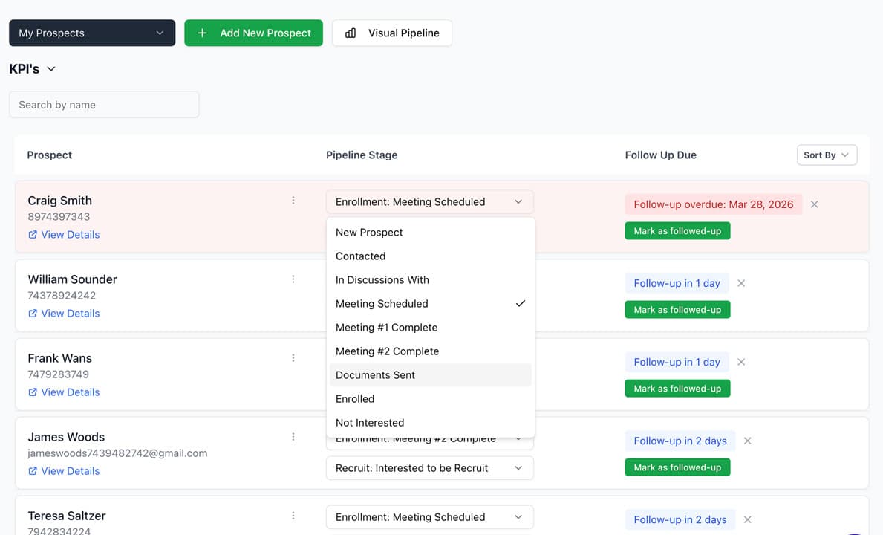883x535 pixels.
Task: Open the Visual Pipeline view
Action: (x=392, y=33)
